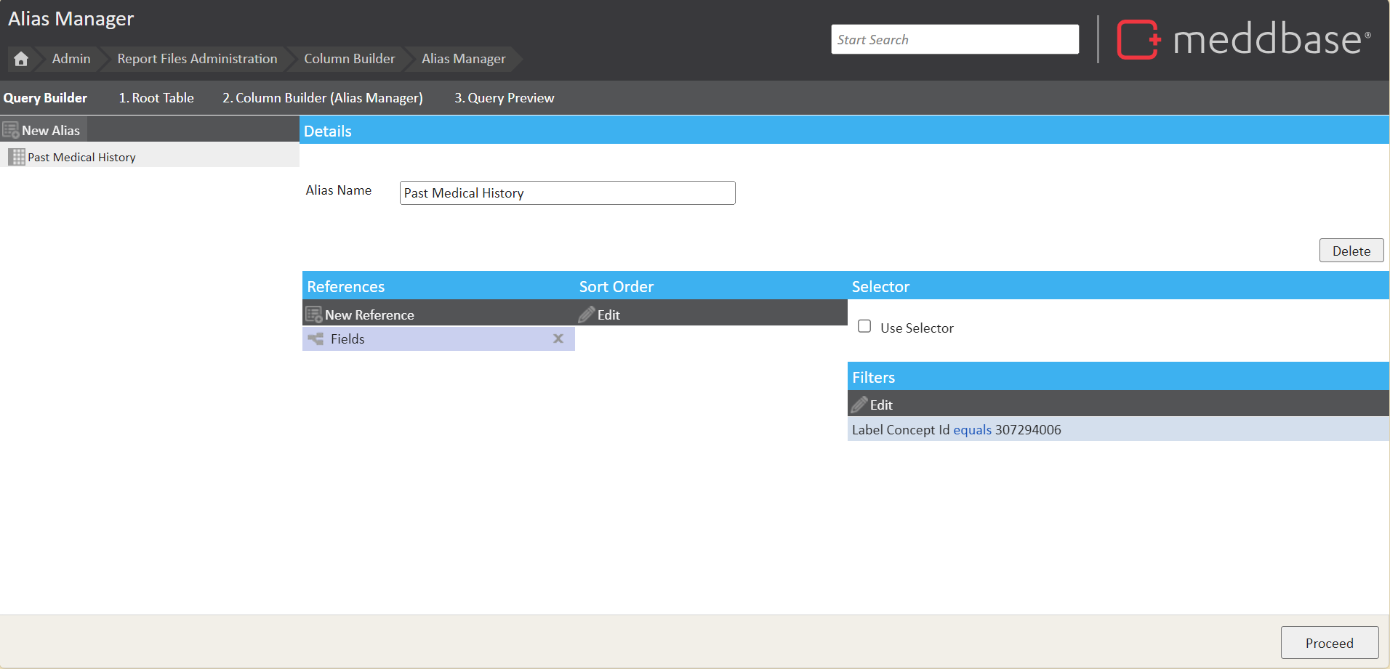This screenshot has height=669, width=1390.
Task: Click the Alias Name text field
Action: coord(567,193)
